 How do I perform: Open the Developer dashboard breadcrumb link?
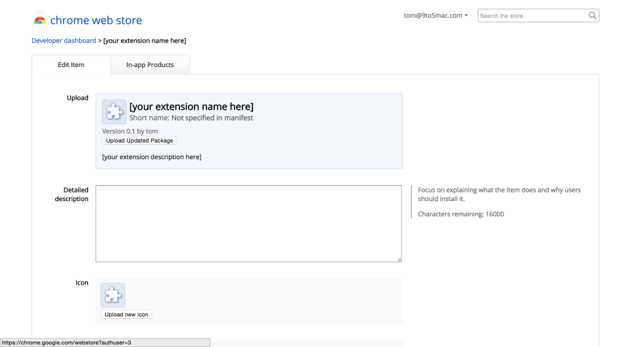coord(64,41)
